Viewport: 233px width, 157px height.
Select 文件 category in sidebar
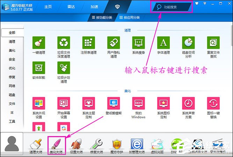tap(12, 104)
